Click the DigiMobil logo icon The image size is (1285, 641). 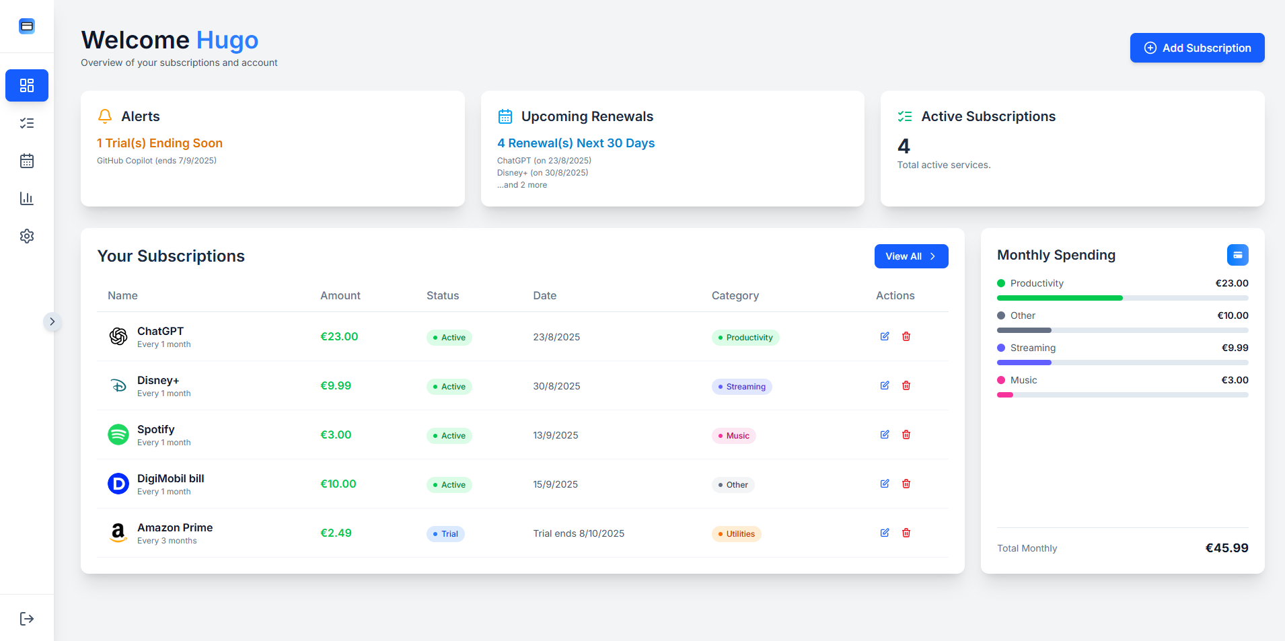(x=118, y=484)
